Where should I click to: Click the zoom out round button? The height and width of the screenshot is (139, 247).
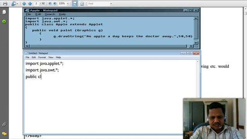click(50, 3)
